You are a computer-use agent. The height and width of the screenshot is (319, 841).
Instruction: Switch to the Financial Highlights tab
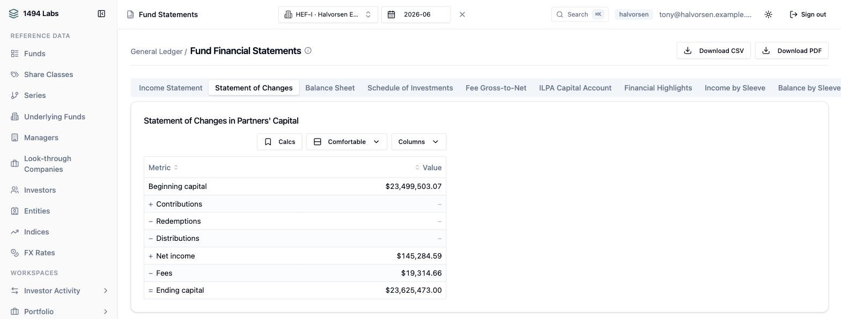click(x=658, y=88)
